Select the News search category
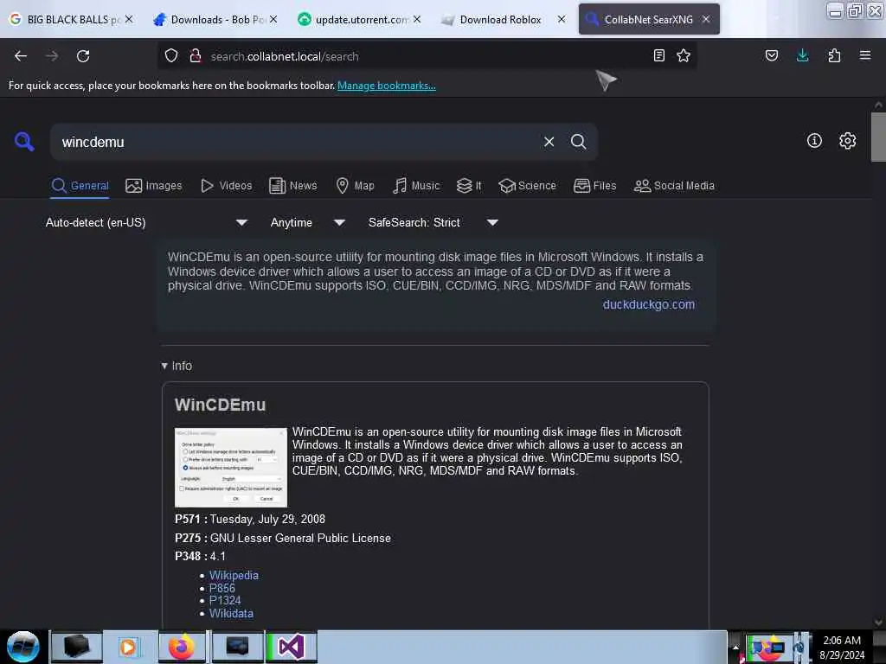Viewport: 886px width, 664px height. coord(292,186)
